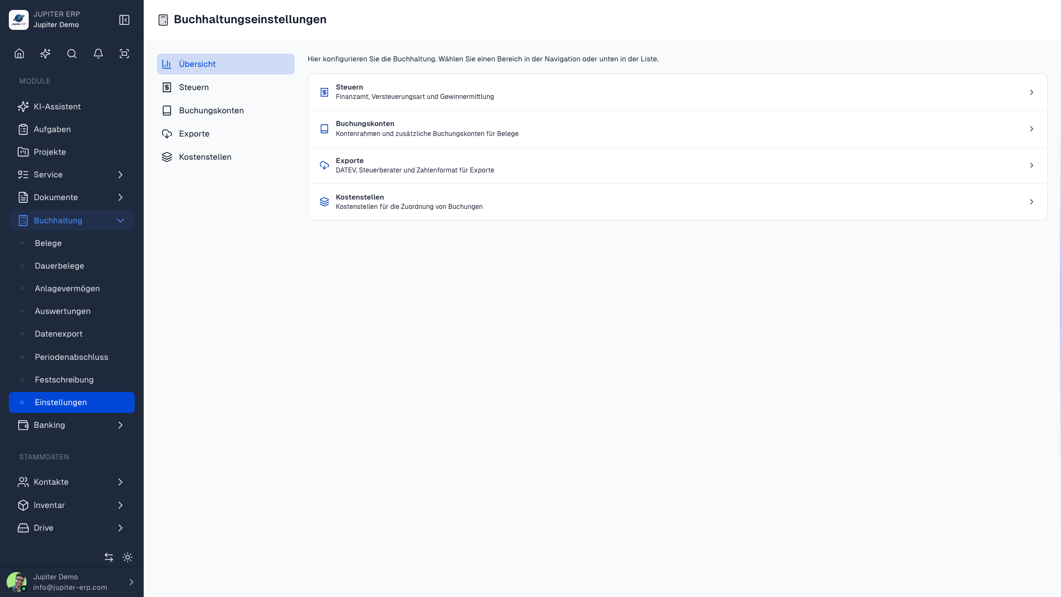Click the switch arrows icon near theme
The image size is (1061, 597).
pos(109,557)
